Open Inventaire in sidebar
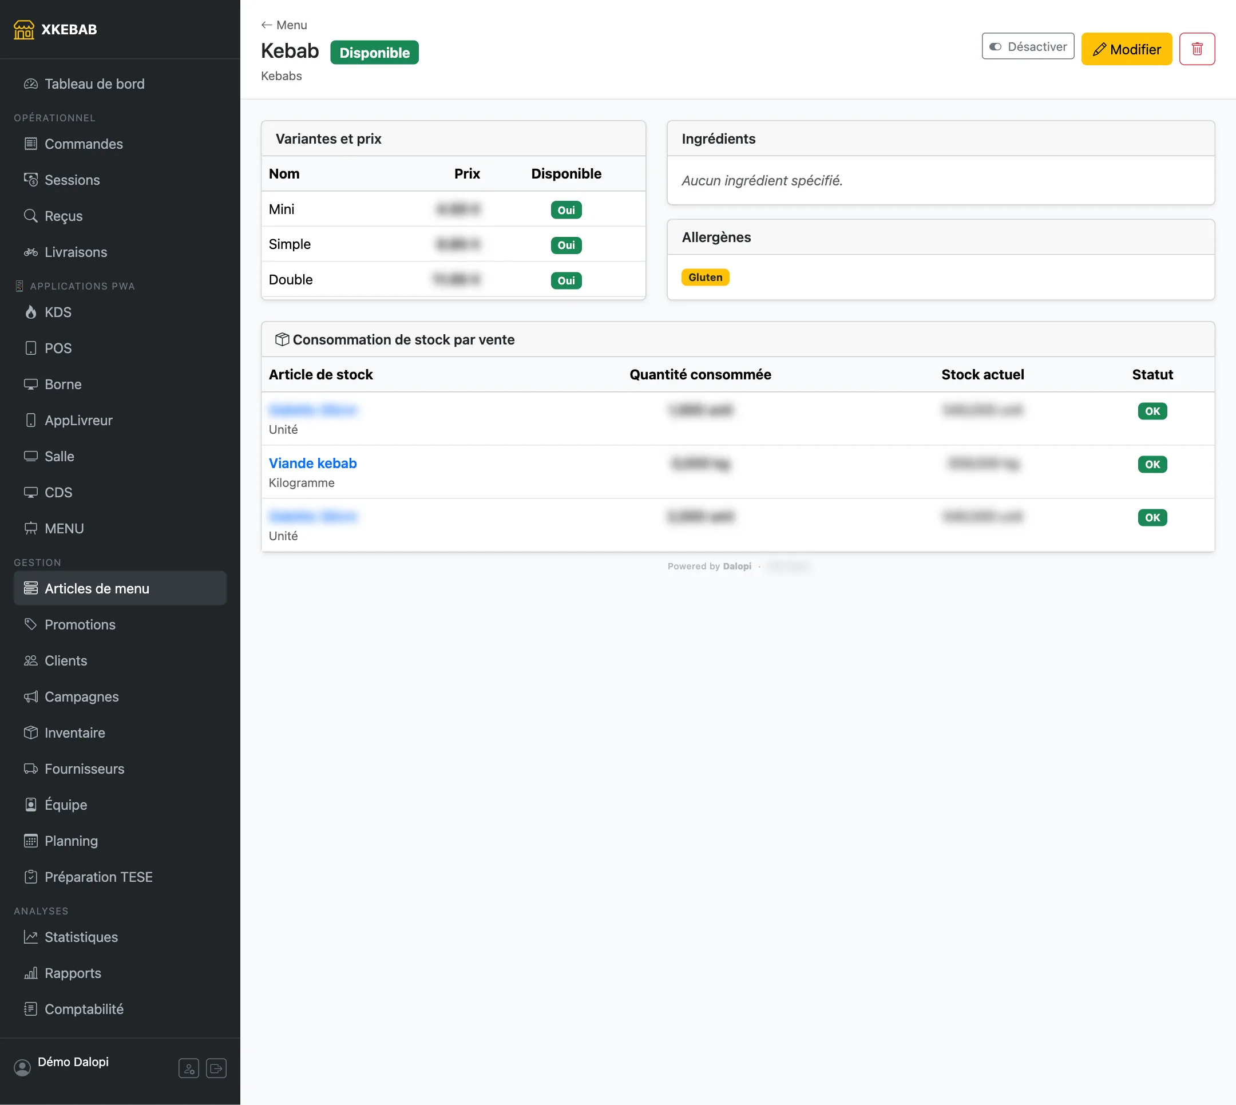1236x1105 pixels. point(120,732)
